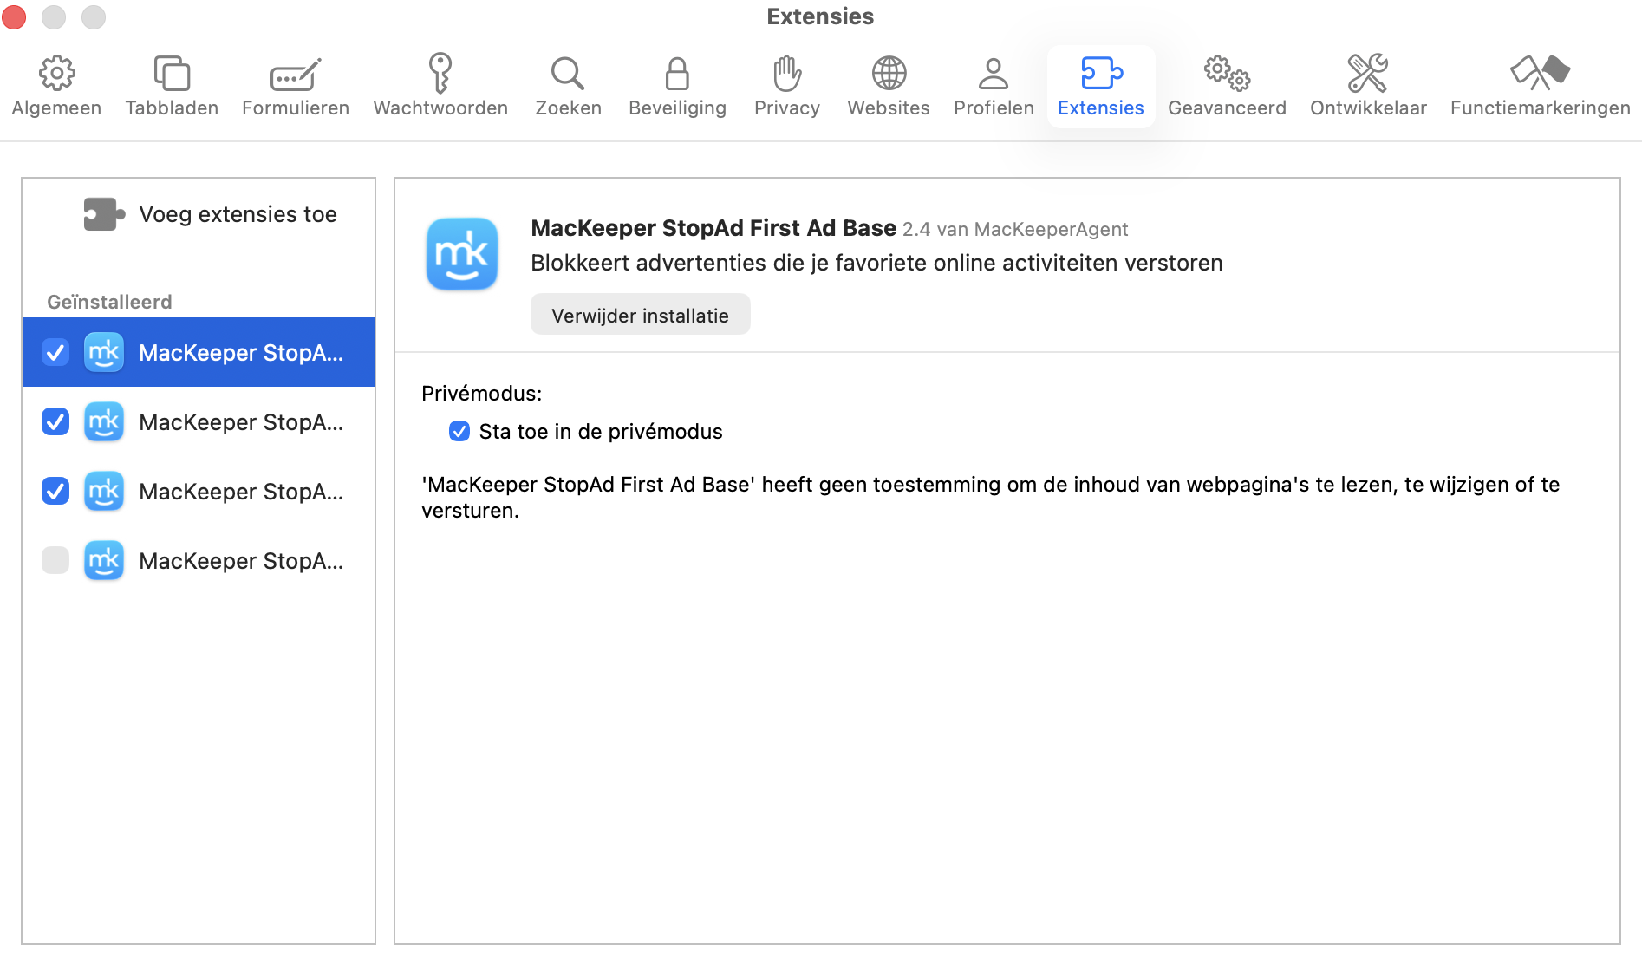Open the Geavanceerd gears icon
1642x959 pixels.
(x=1227, y=74)
